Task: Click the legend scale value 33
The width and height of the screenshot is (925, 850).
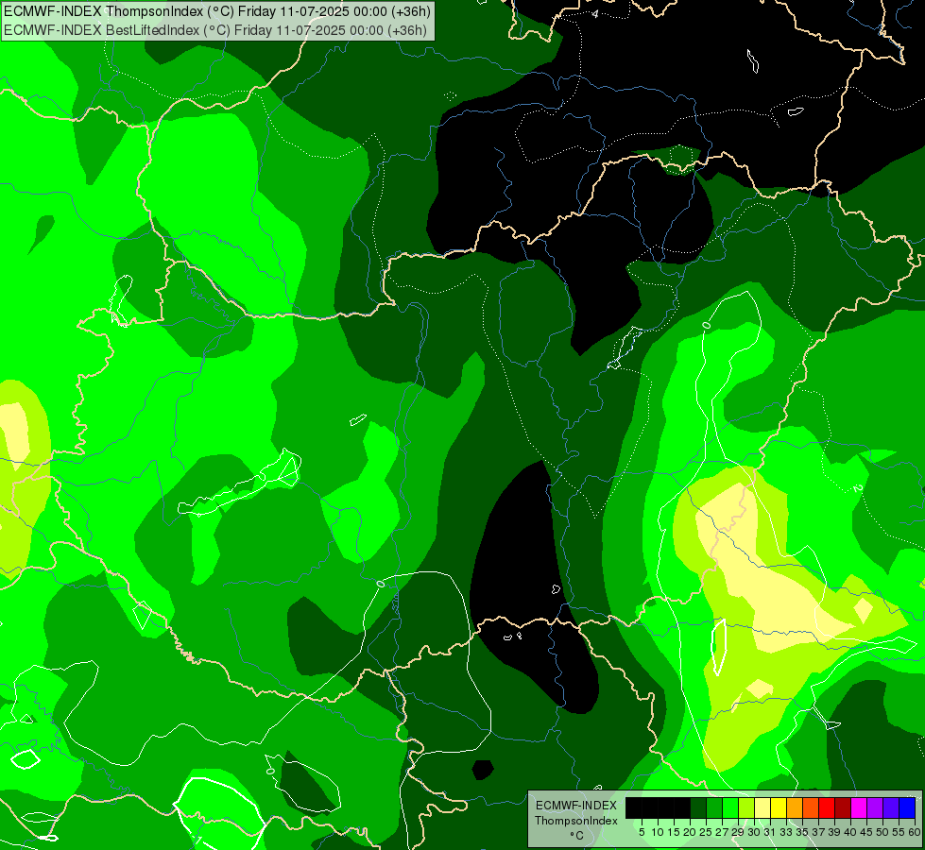Action: click(786, 832)
